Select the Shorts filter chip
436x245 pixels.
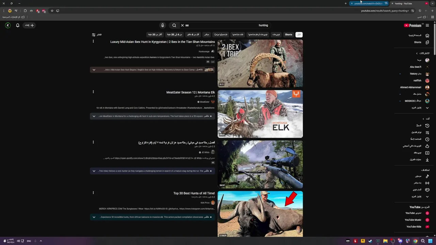coord(289,35)
